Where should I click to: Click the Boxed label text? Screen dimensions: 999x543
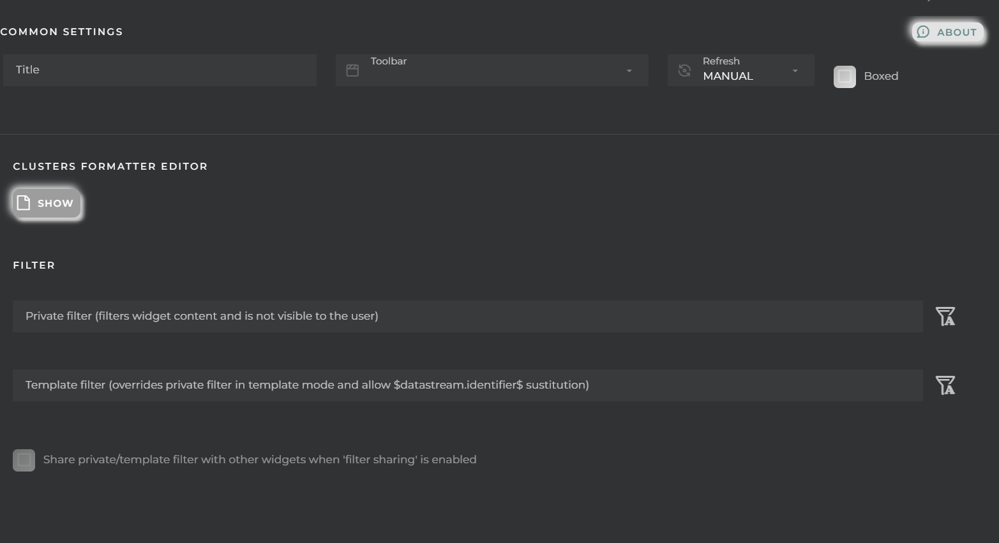pyautogui.click(x=881, y=76)
